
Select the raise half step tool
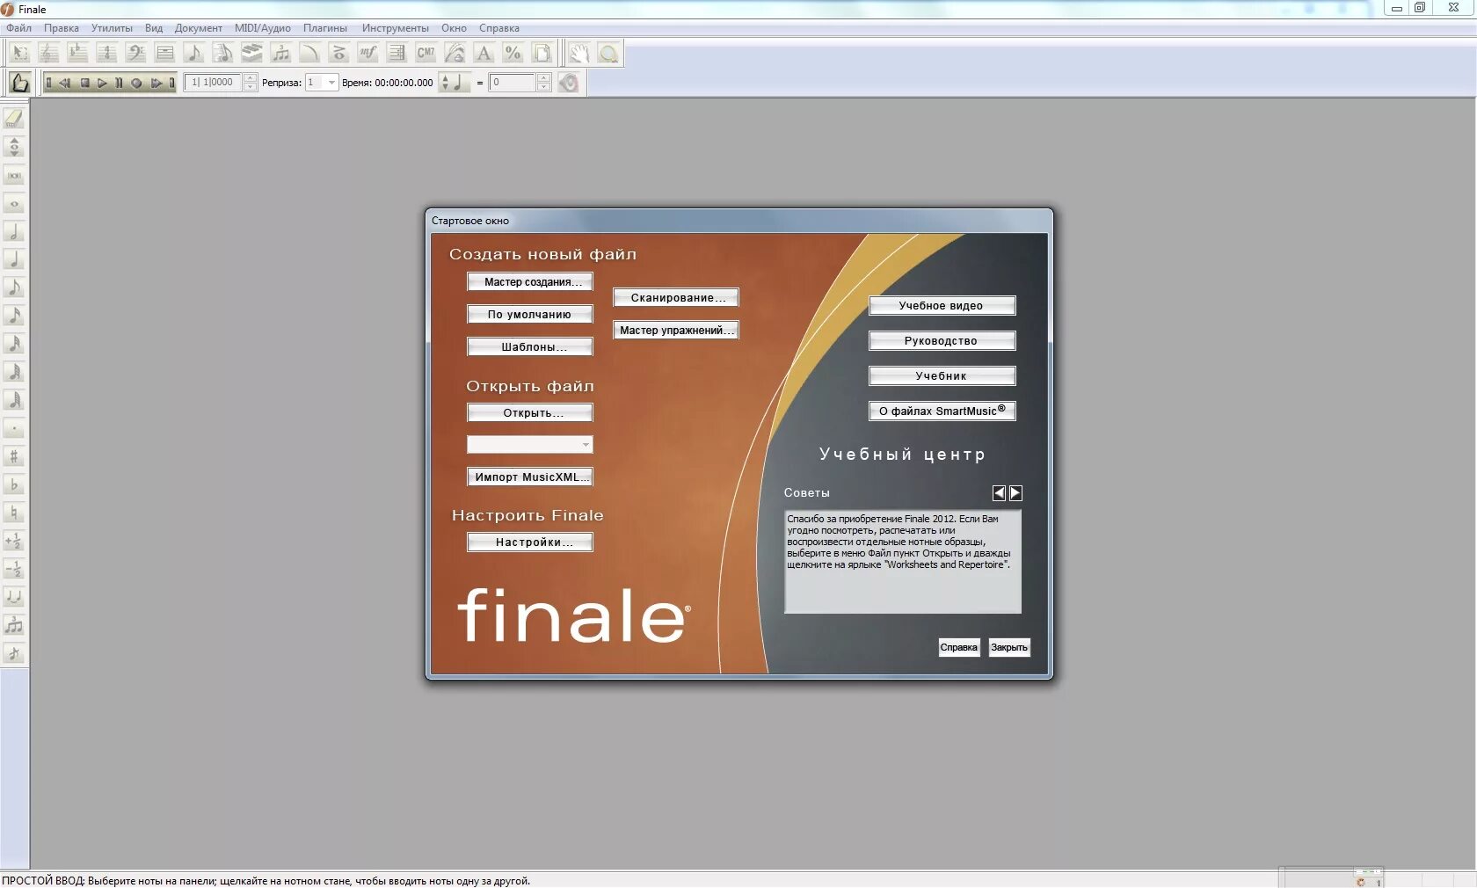point(14,541)
